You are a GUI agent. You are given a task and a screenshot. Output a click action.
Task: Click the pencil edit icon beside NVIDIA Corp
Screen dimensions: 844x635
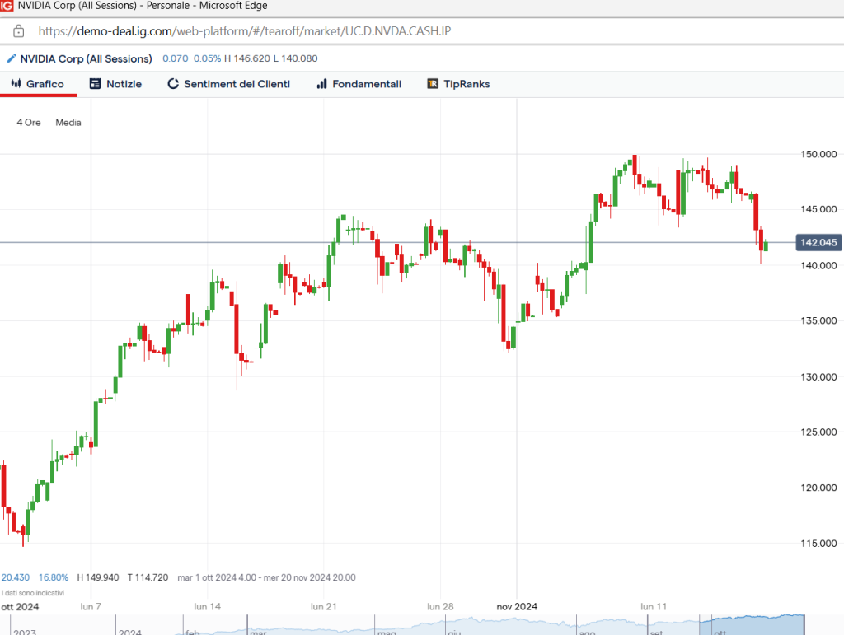click(x=12, y=58)
